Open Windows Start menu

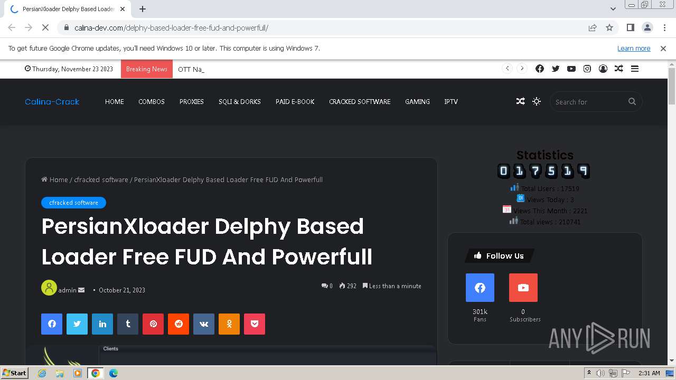pyautogui.click(x=15, y=373)
